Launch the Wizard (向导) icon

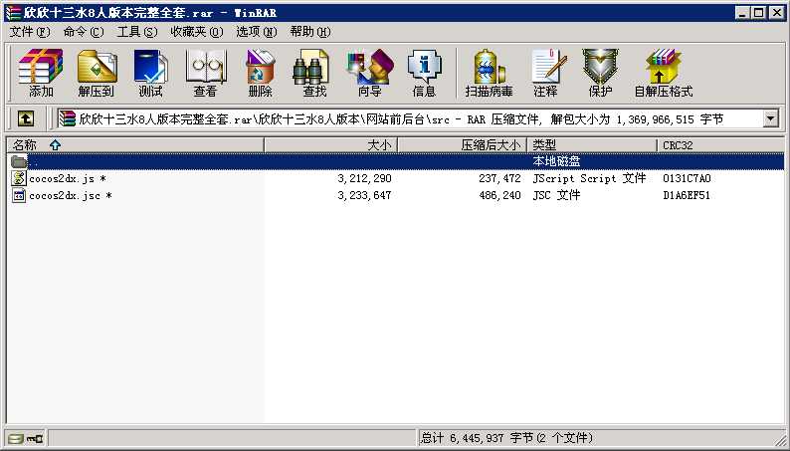(x=370, y=73)
